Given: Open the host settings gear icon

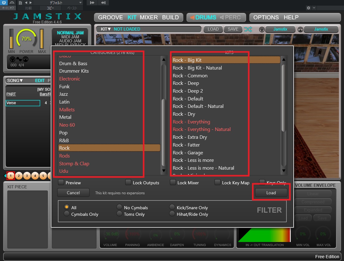Looking at the screenshot, I should (308, 8).
